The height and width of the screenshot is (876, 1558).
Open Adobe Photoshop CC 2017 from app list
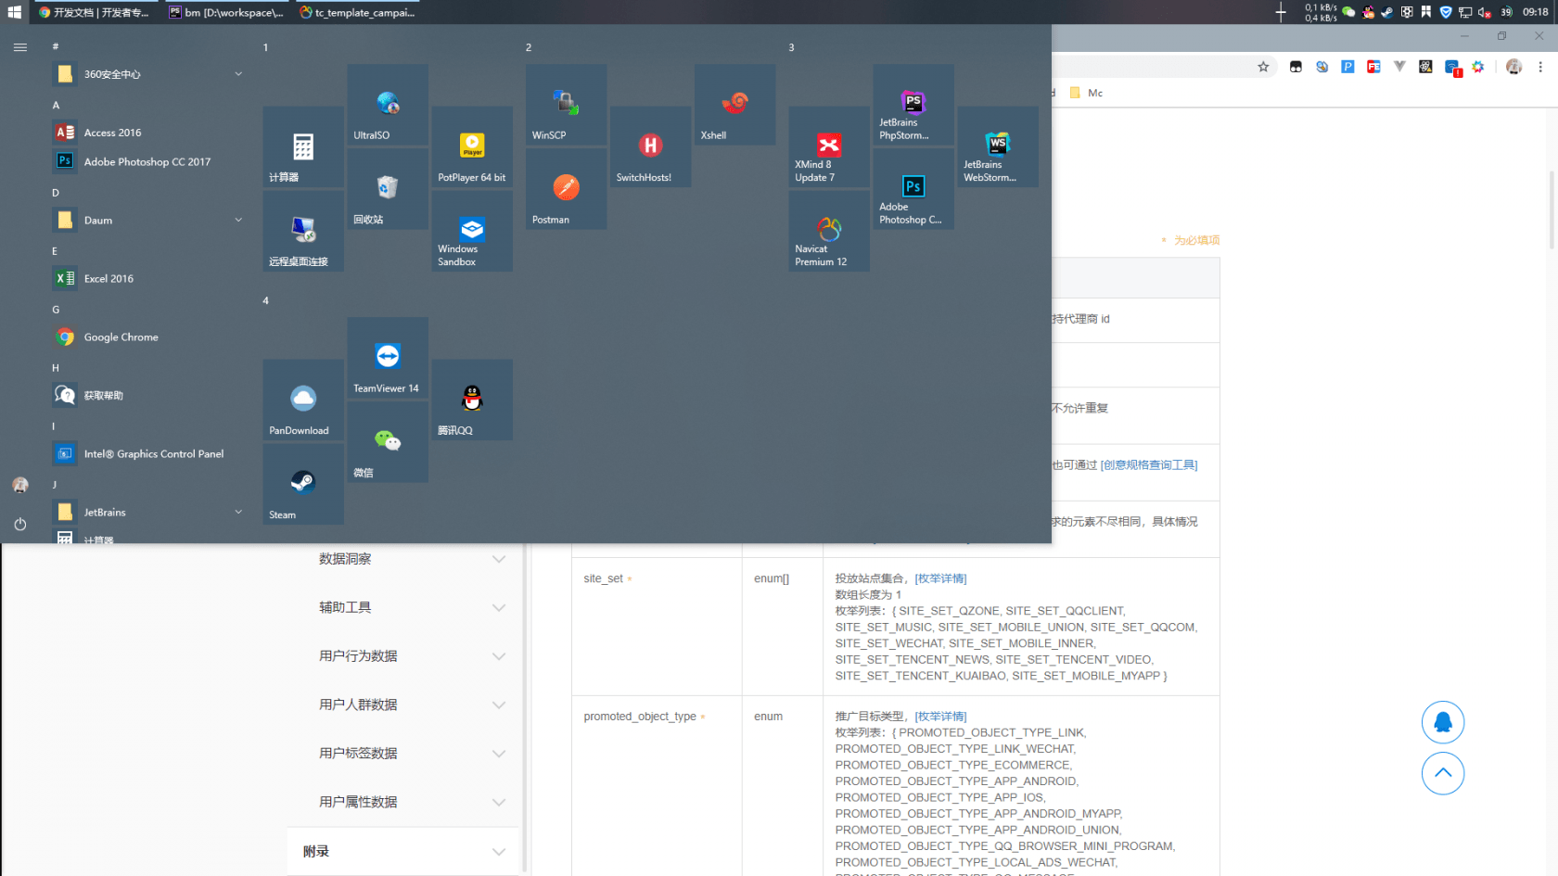point(148,161)
